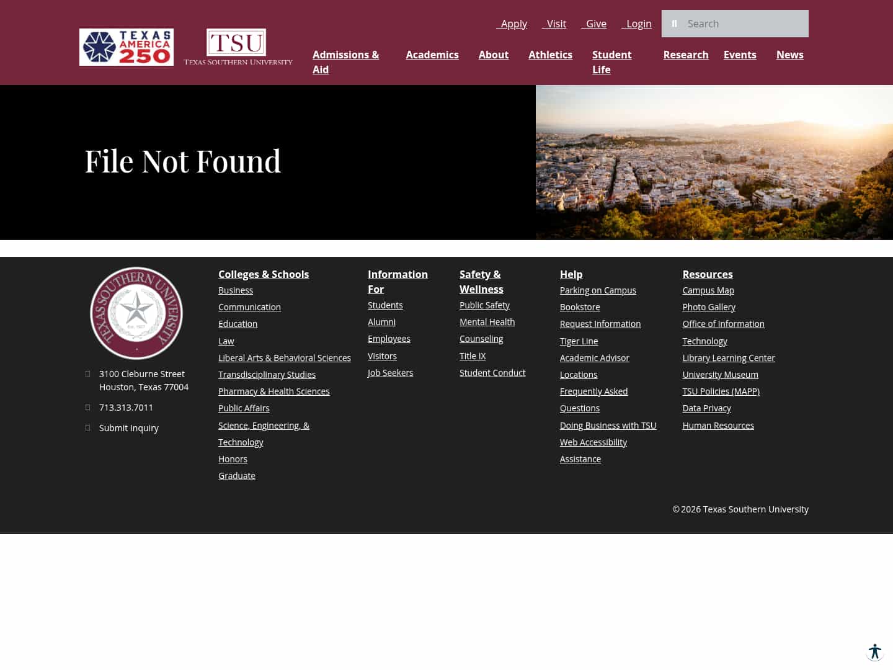Screen dimensions: 893x670
Task: Go to the Title IX link
Action: pyautogui.click(x=473, y=356)
